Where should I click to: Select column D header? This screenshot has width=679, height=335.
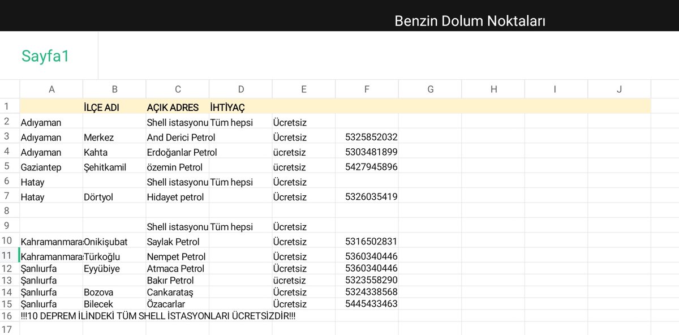tap(240, 89)
